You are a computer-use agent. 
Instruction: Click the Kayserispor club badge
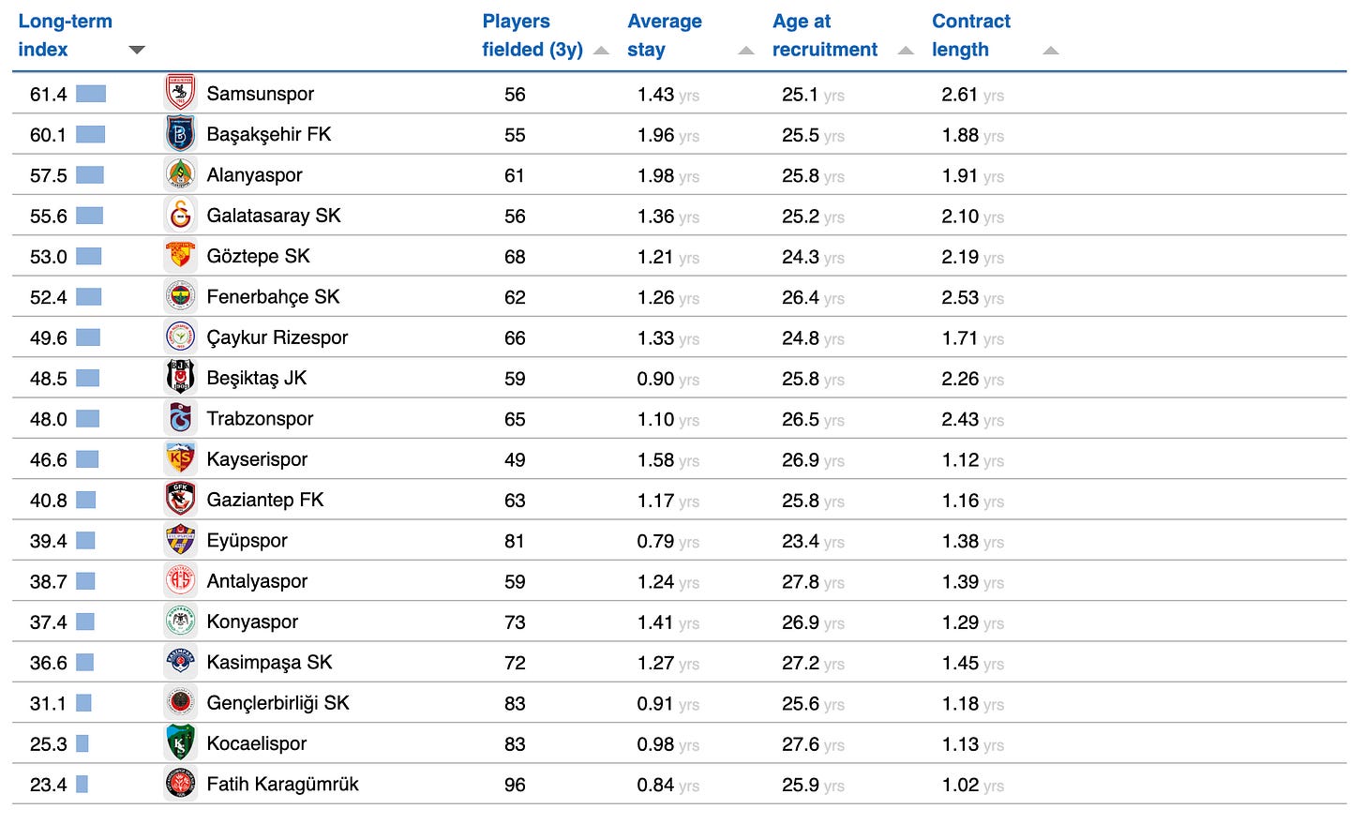pos(180,459)
